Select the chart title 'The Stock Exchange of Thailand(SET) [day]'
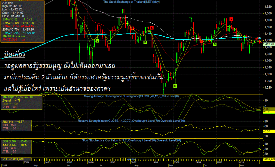Screen dimensions: 275x167 [x=131, y=2]
